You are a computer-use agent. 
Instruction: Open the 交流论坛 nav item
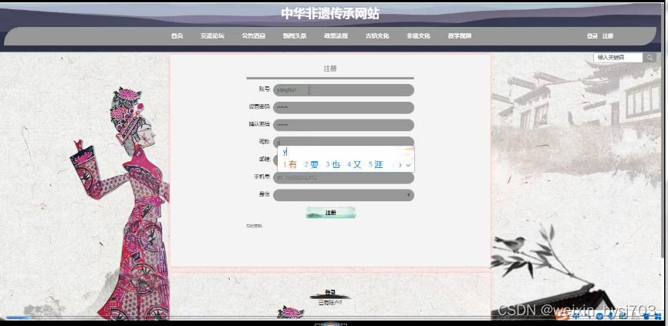[x=212, y=36]
